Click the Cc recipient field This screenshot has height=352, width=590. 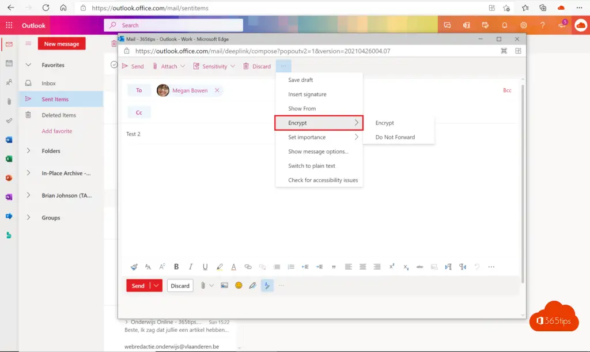323,113
